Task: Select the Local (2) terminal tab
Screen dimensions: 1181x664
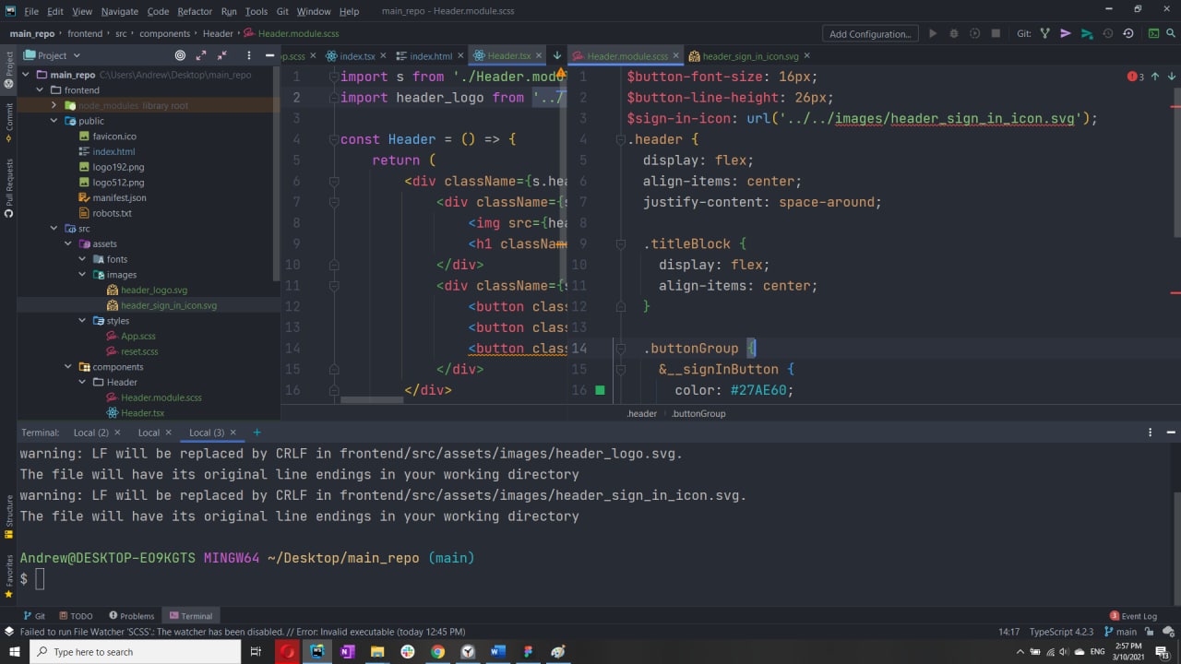Action: tap(90, 433)
